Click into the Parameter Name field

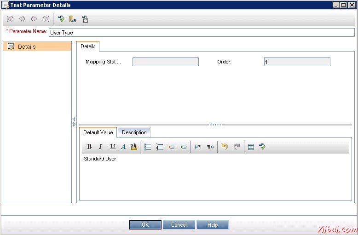201,32
